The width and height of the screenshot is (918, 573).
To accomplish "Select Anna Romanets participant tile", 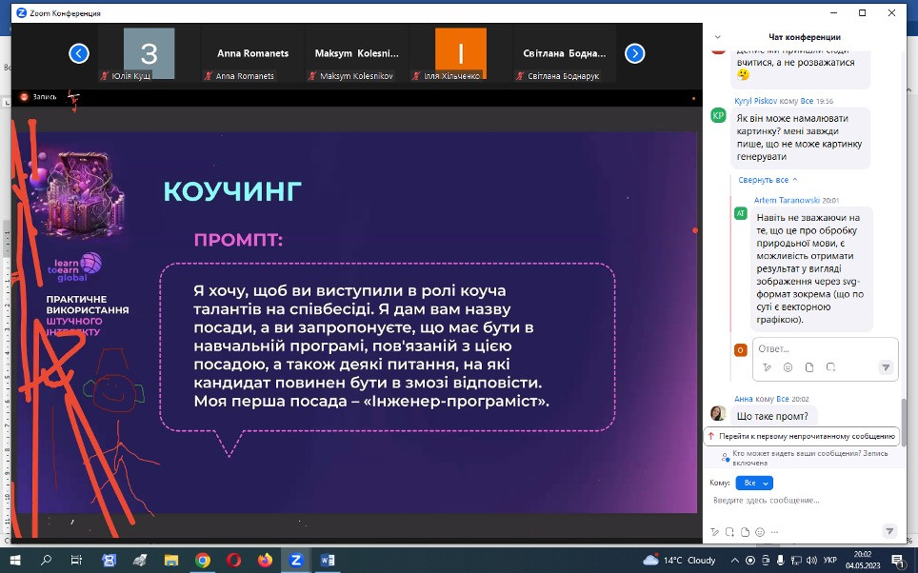I will (252, 54).
